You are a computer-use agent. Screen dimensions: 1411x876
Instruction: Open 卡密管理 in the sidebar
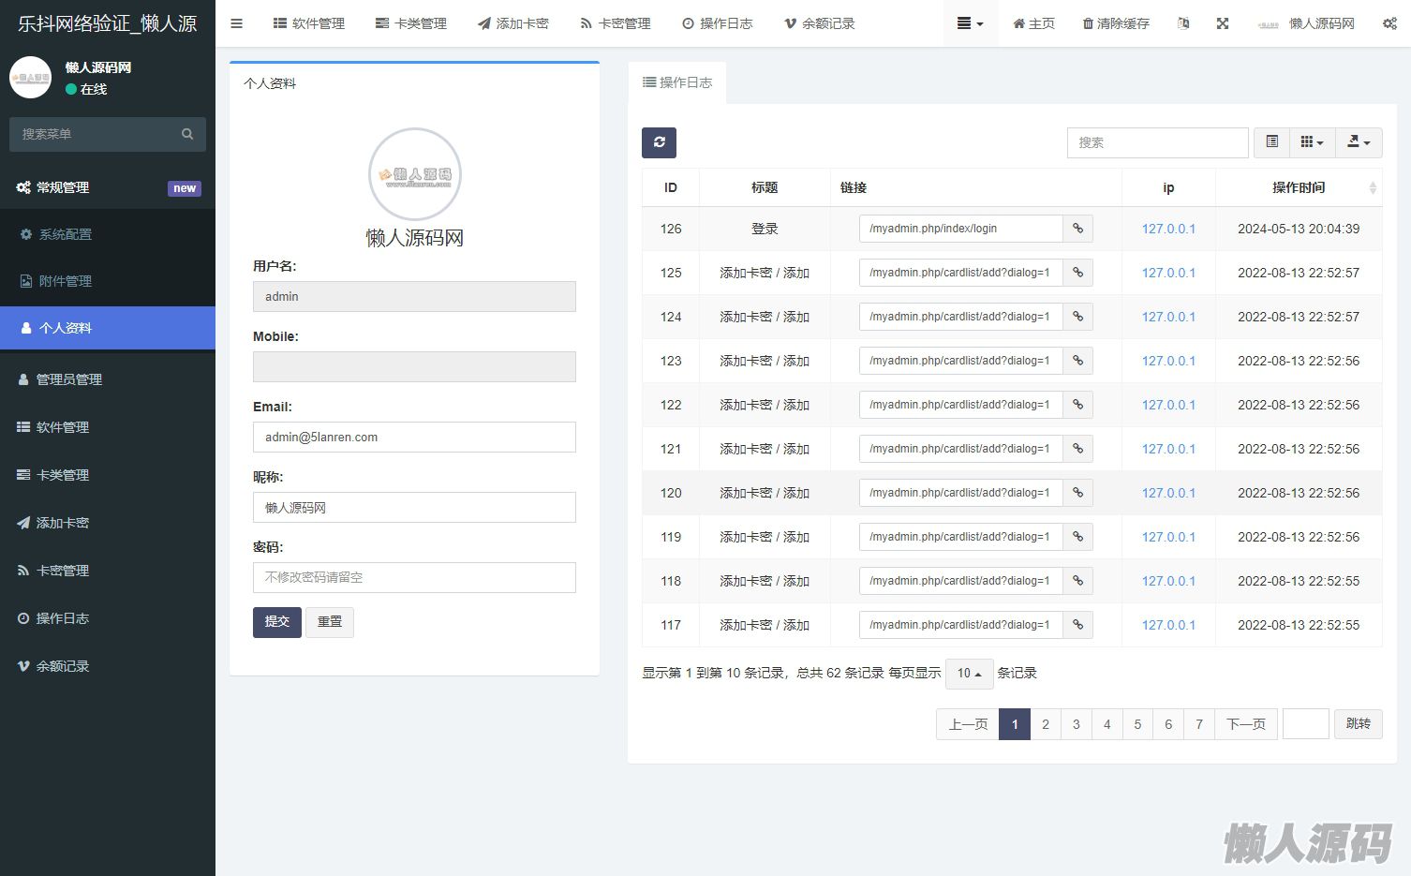63,571
